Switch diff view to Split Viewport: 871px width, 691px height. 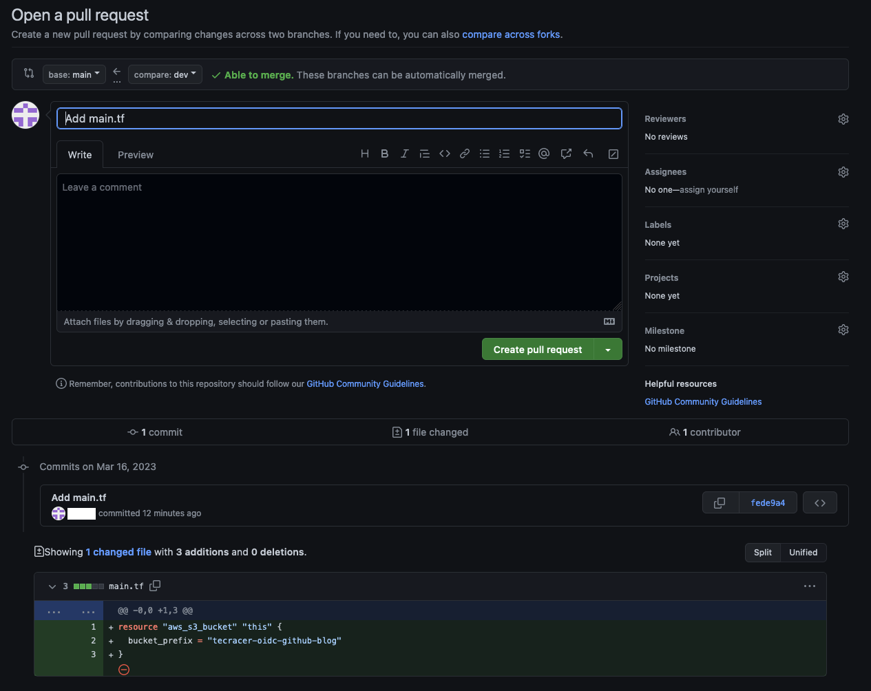point(762,552)
